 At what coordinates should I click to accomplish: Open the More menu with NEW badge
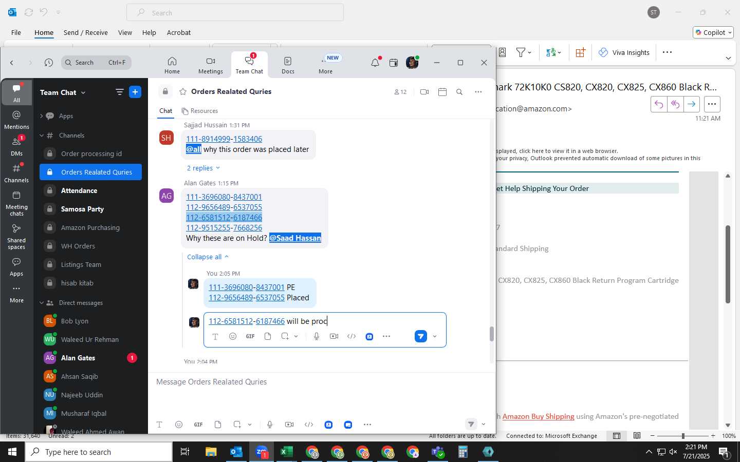326,65
